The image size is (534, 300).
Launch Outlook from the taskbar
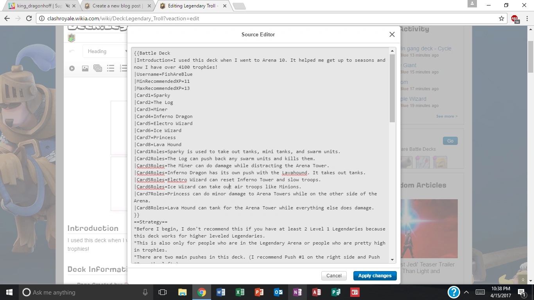click(x=278, y=292)
